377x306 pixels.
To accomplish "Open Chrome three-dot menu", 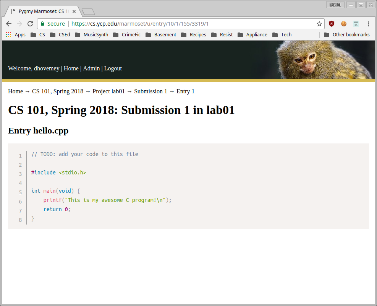I will (368, 24).
